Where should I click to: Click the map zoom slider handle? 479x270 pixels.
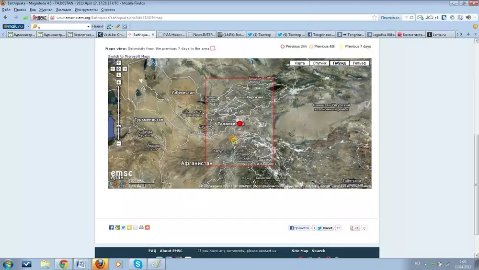tap(119, 126)
